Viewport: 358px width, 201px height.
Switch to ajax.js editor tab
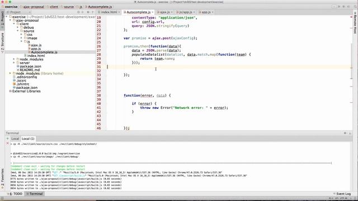164,12
